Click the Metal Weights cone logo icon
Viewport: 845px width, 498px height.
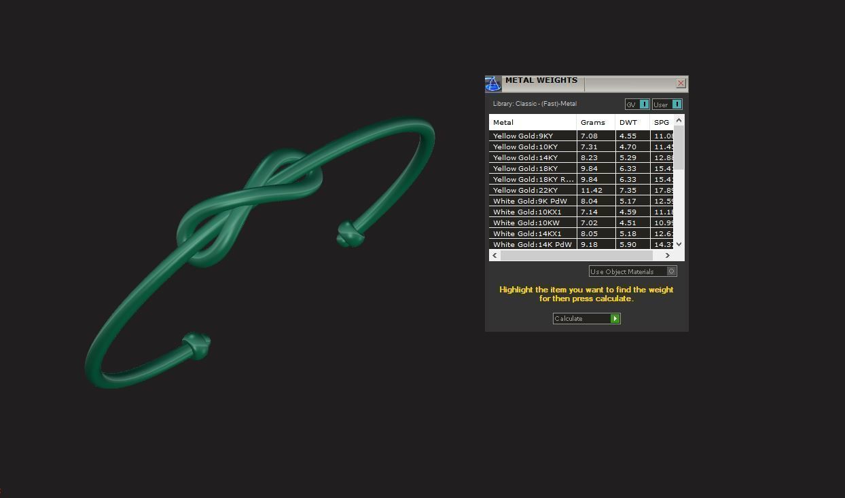point(493,83)
